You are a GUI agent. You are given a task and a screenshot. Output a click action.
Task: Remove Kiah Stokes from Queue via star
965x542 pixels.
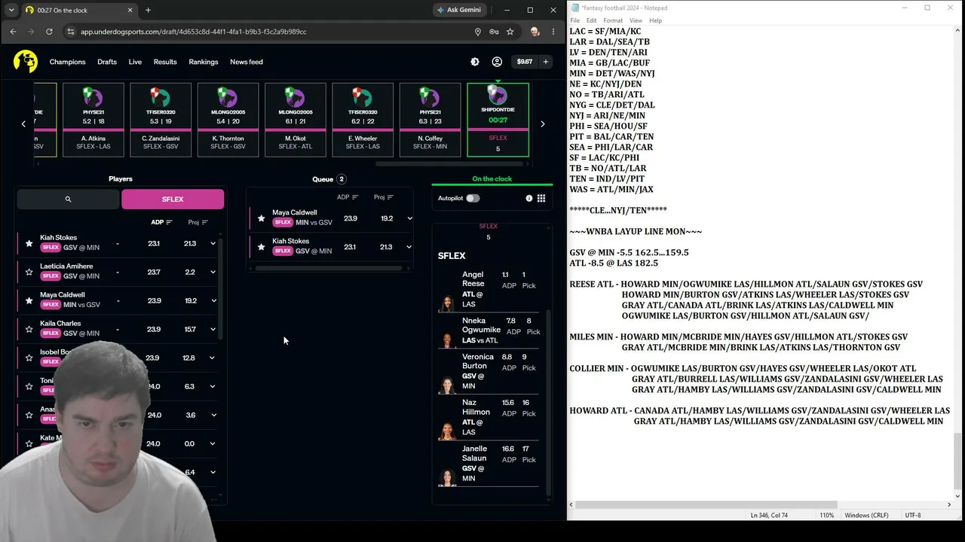point(261,247)
